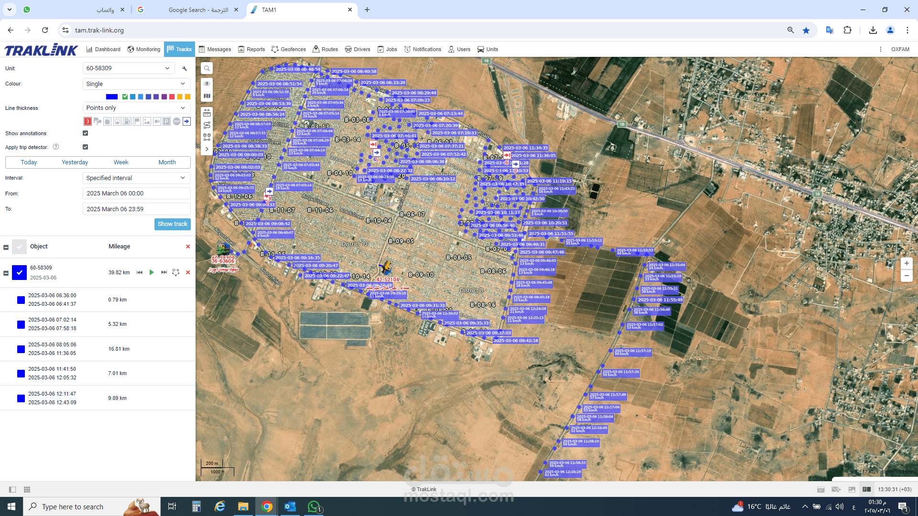This screenshot has width=918, height=516.
Task: Toggle the image marker icon
Action: coord(147,121)
